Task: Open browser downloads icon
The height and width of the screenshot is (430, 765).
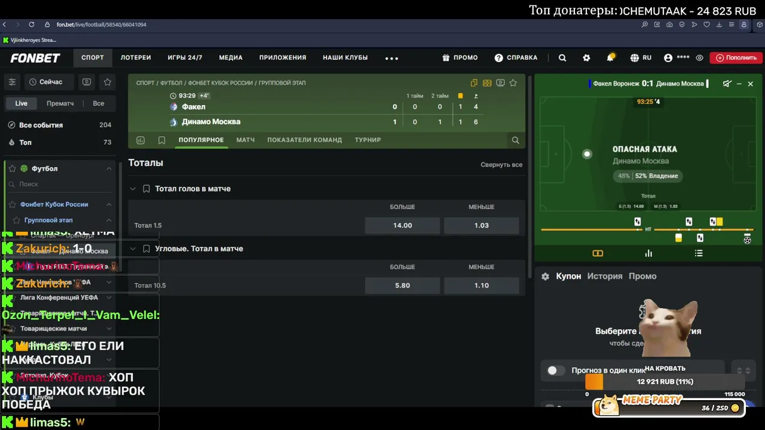Action: tap(719, 24)
